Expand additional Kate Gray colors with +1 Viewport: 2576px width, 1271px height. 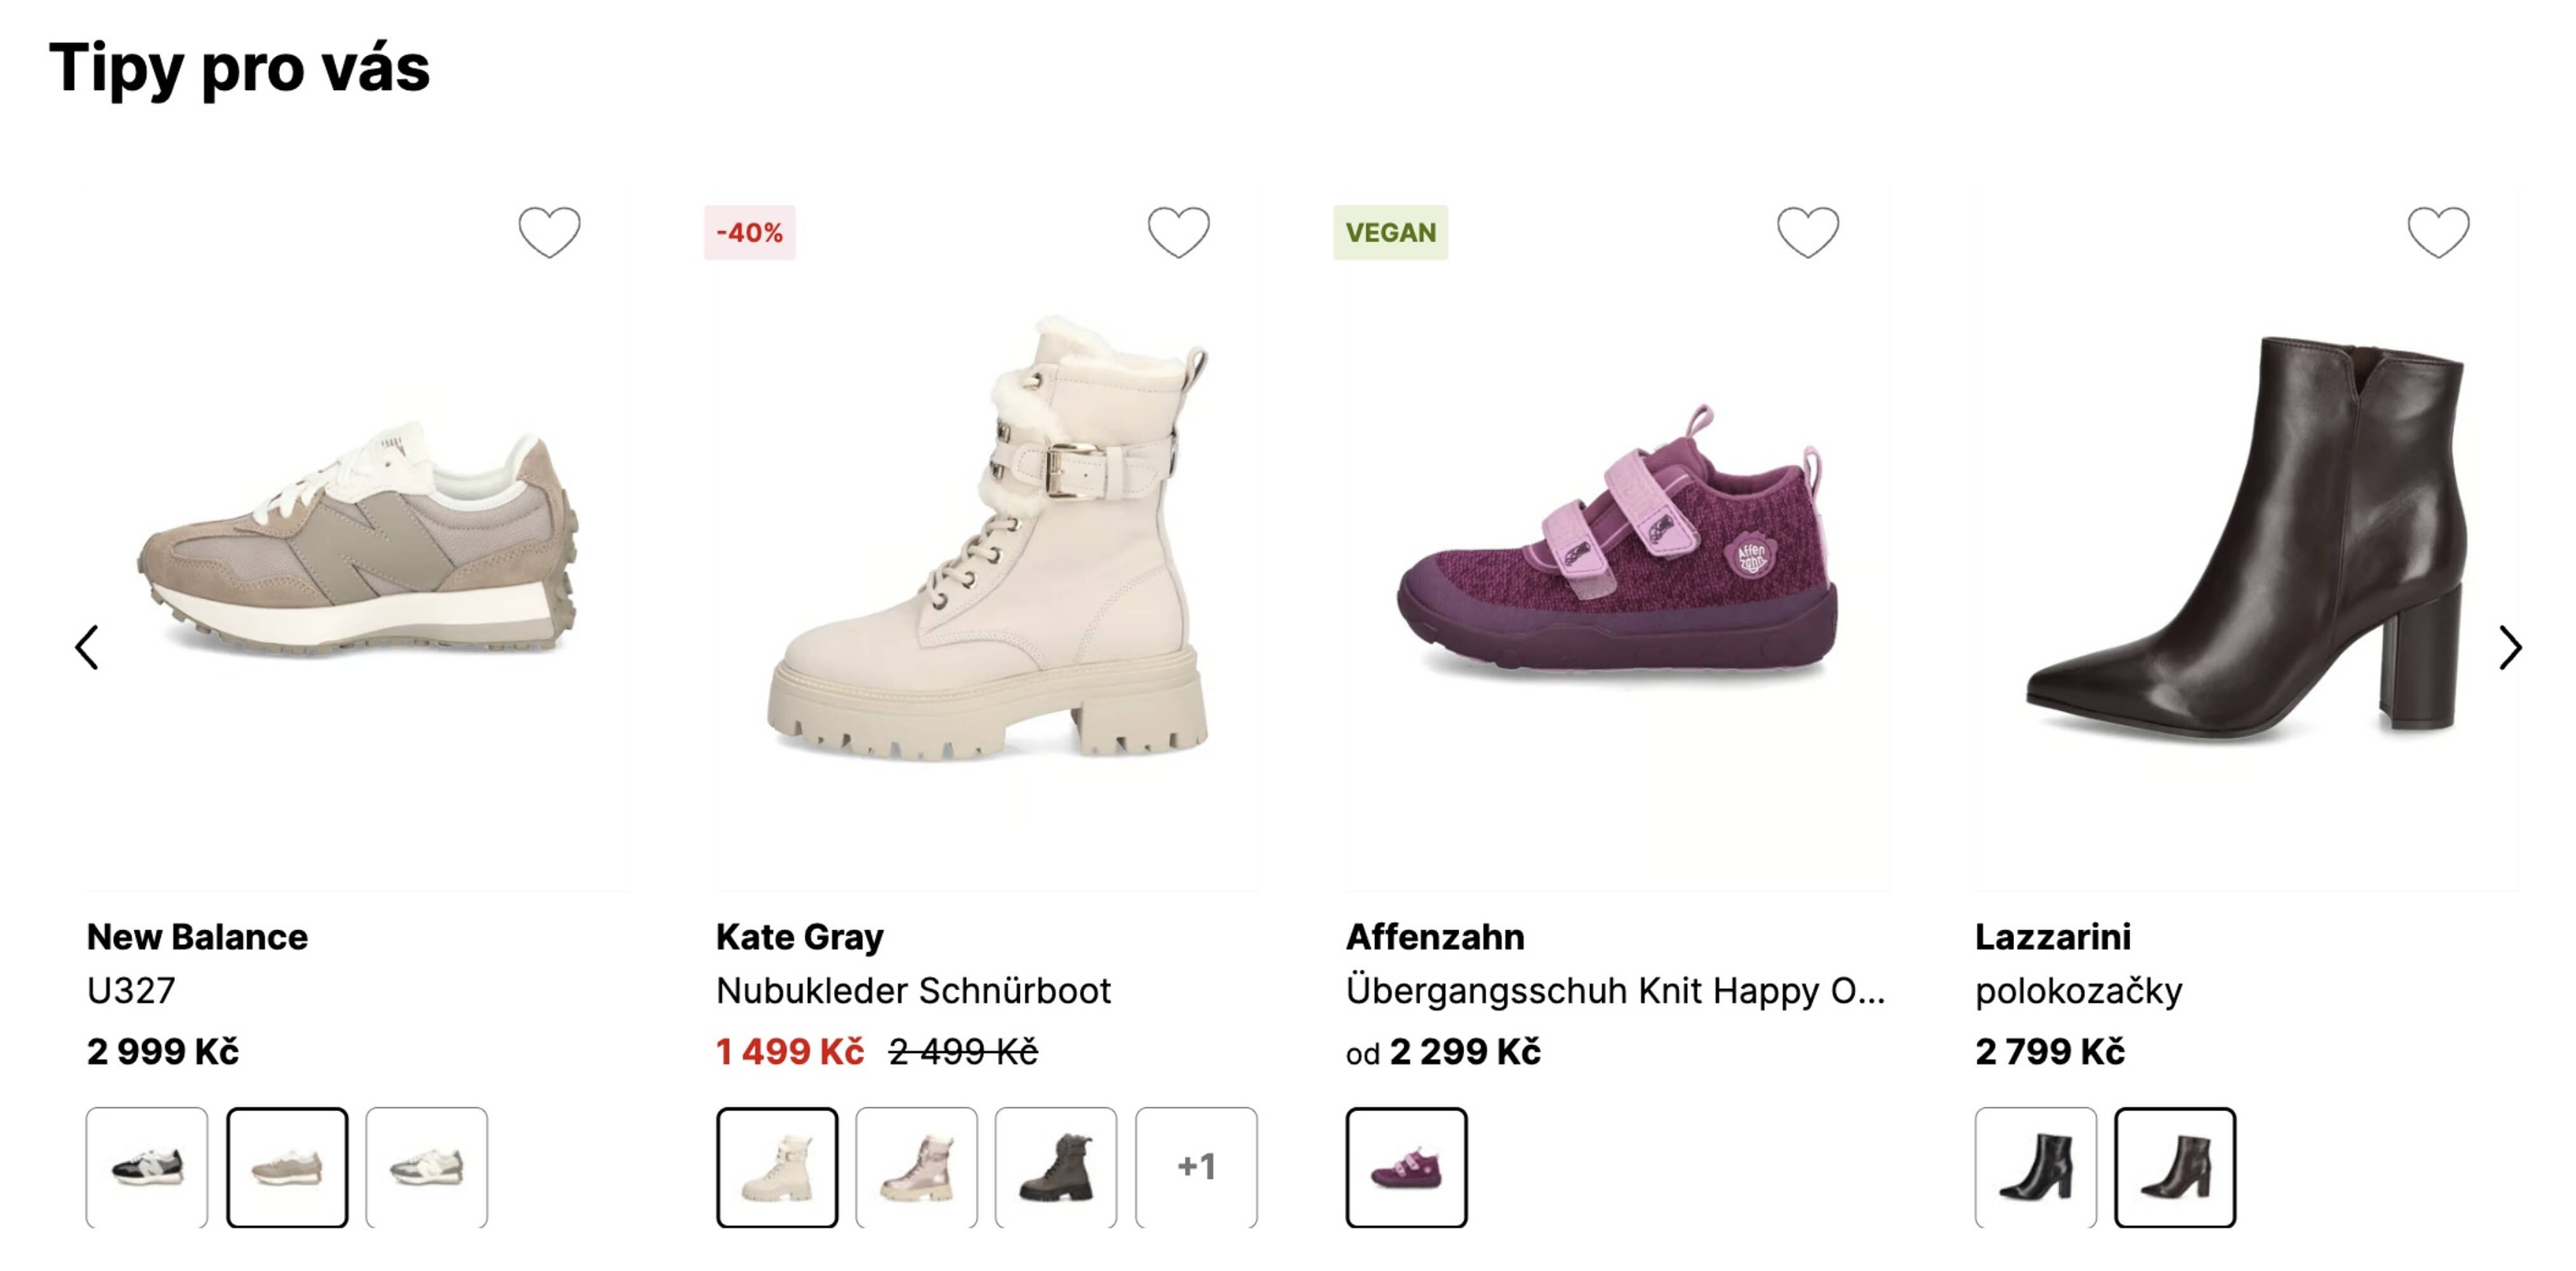click(x=1196, y=1166)
